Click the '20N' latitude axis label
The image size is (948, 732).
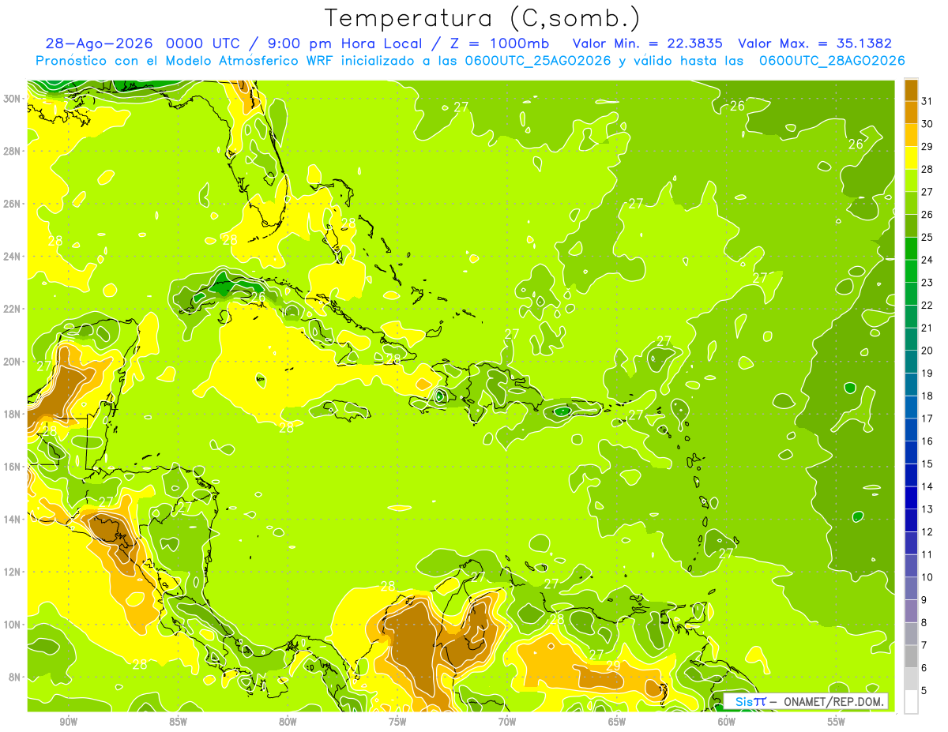pyautogui.click(x=13, y=362)
